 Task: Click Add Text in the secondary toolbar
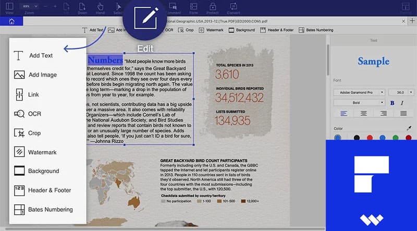click(93, 30)
